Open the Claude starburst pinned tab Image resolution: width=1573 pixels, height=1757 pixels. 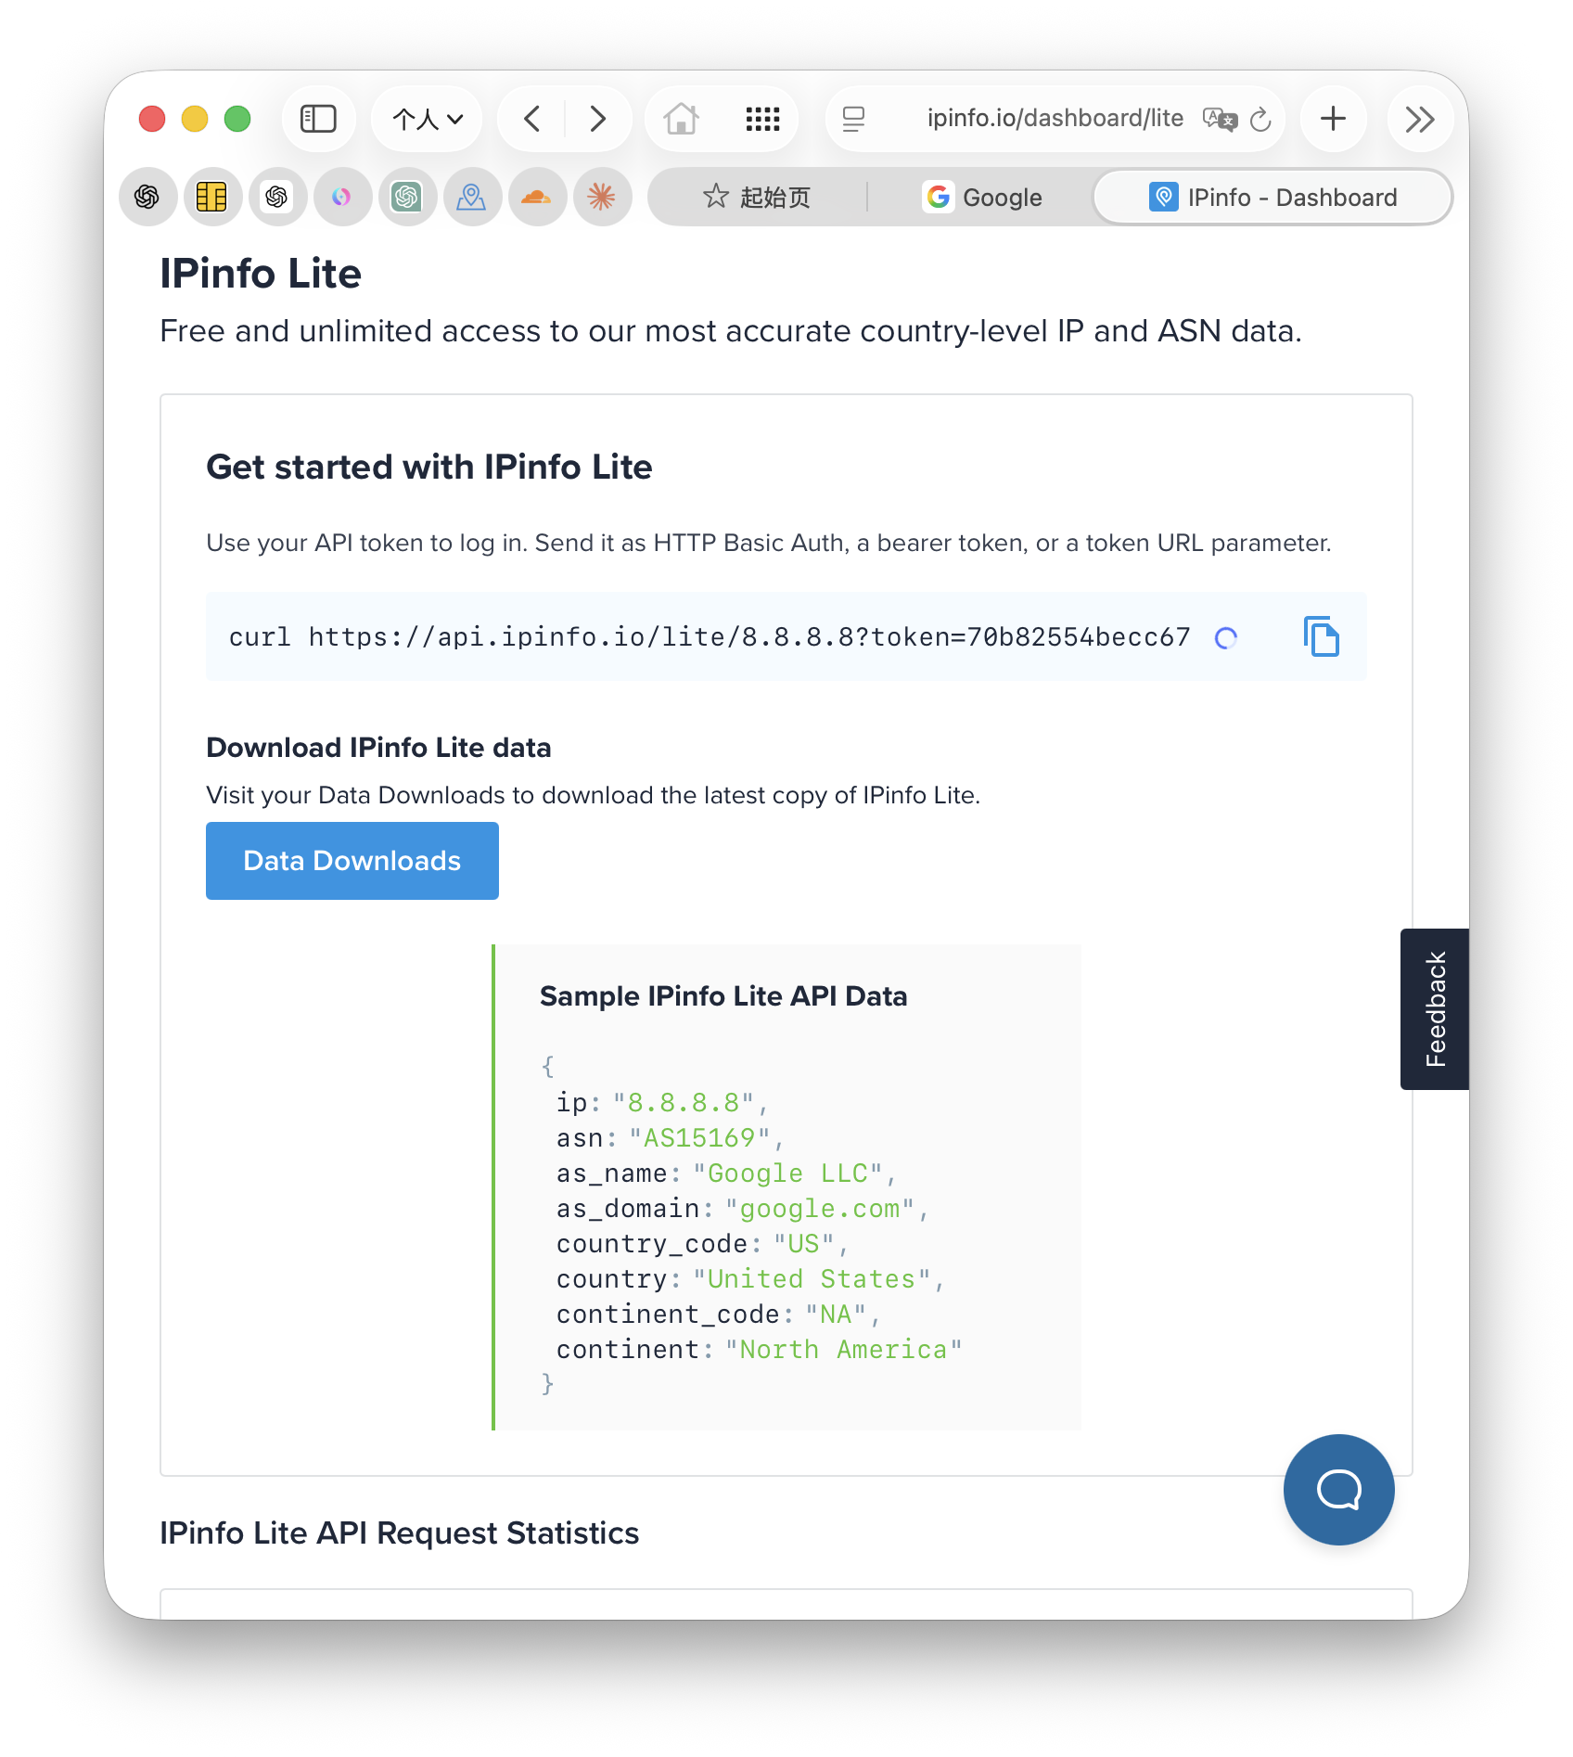click(602, 197)
